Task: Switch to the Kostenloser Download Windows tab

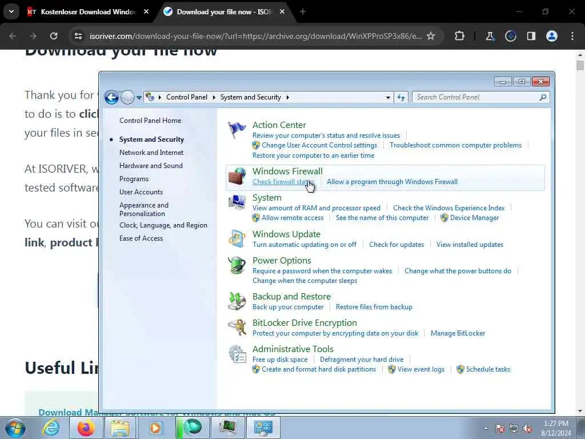Action: 87,11
